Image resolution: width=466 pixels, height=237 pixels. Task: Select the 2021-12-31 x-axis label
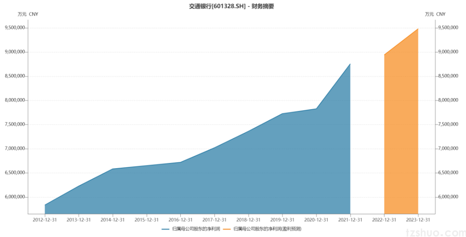[350, 220]
